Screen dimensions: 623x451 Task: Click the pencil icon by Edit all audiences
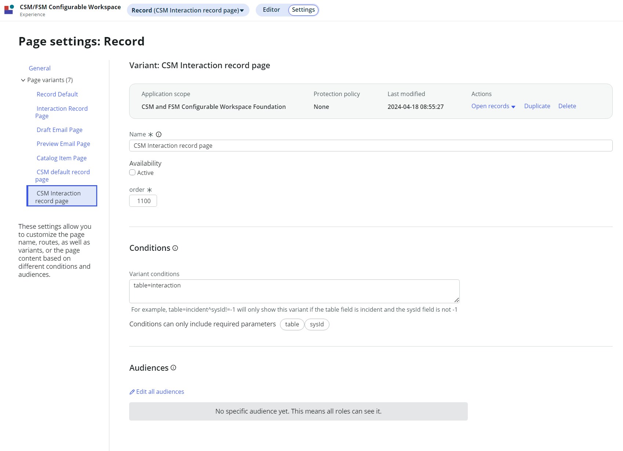(x=132, y=392)
